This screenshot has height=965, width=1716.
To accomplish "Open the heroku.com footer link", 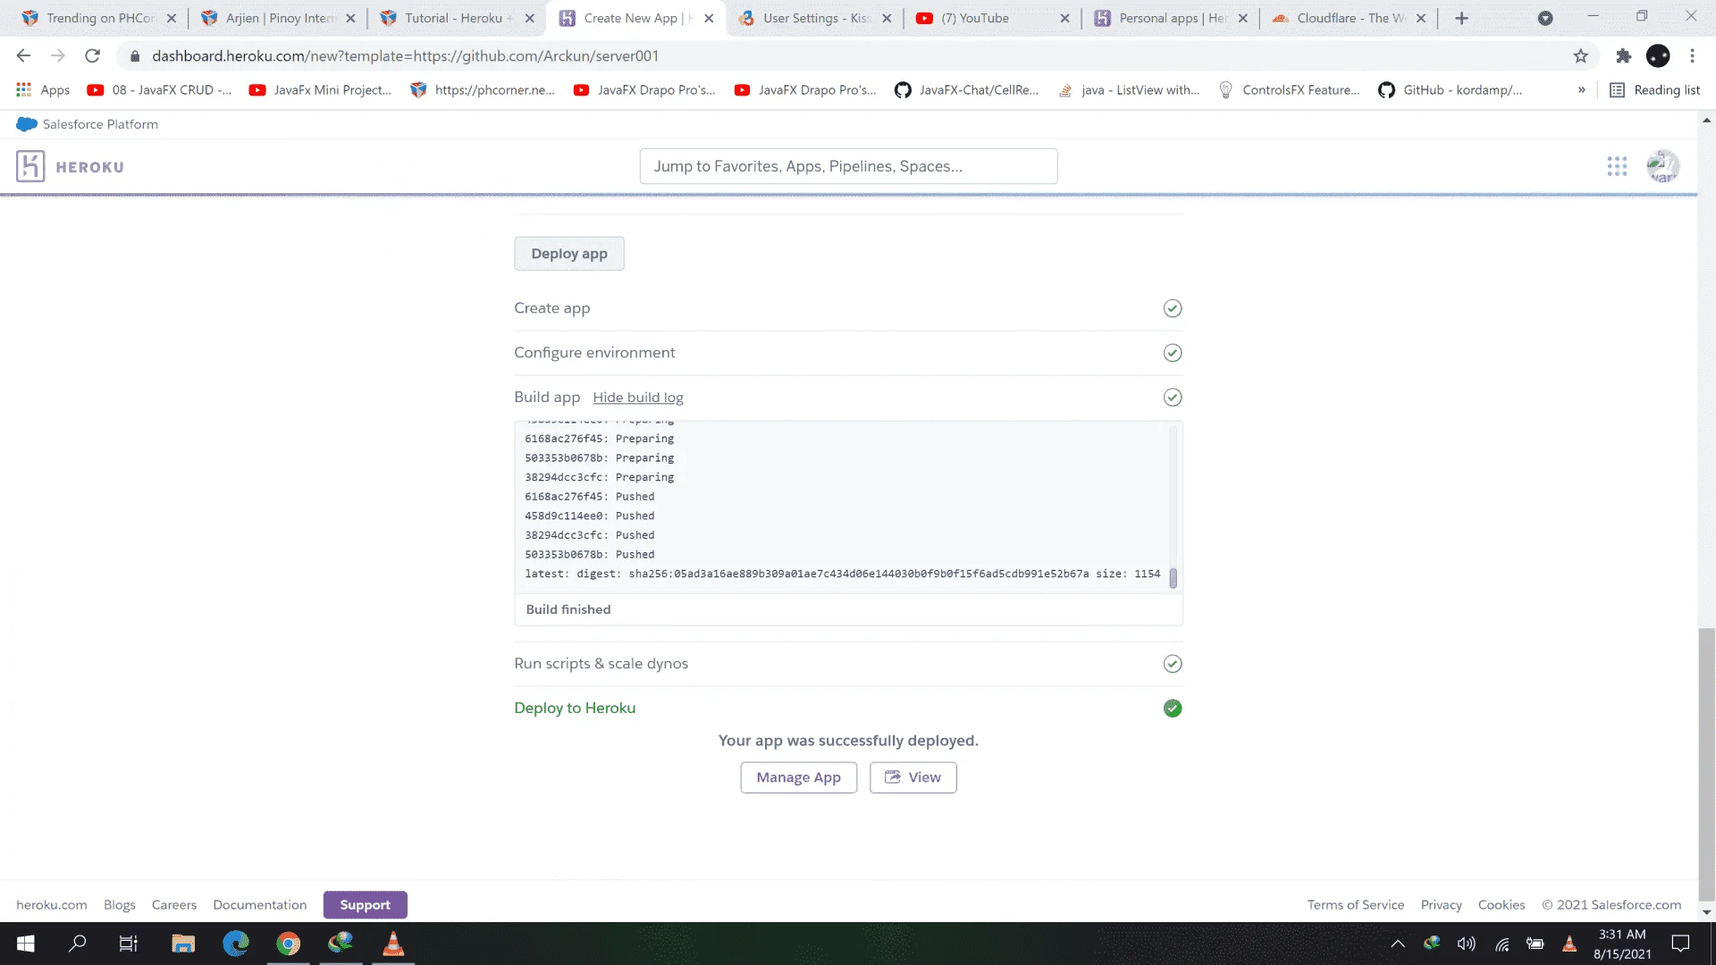I will coord(52,905).
